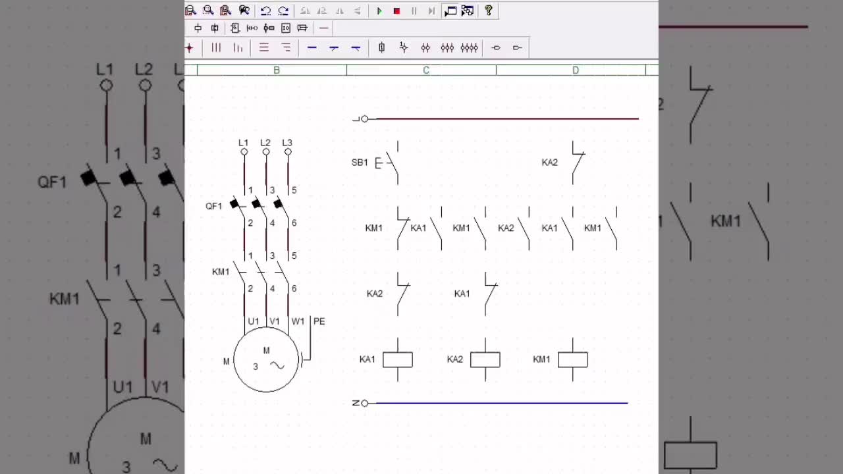
Task: Select the SB1 pushbutton symbol
Action: (x=388, y=163)
